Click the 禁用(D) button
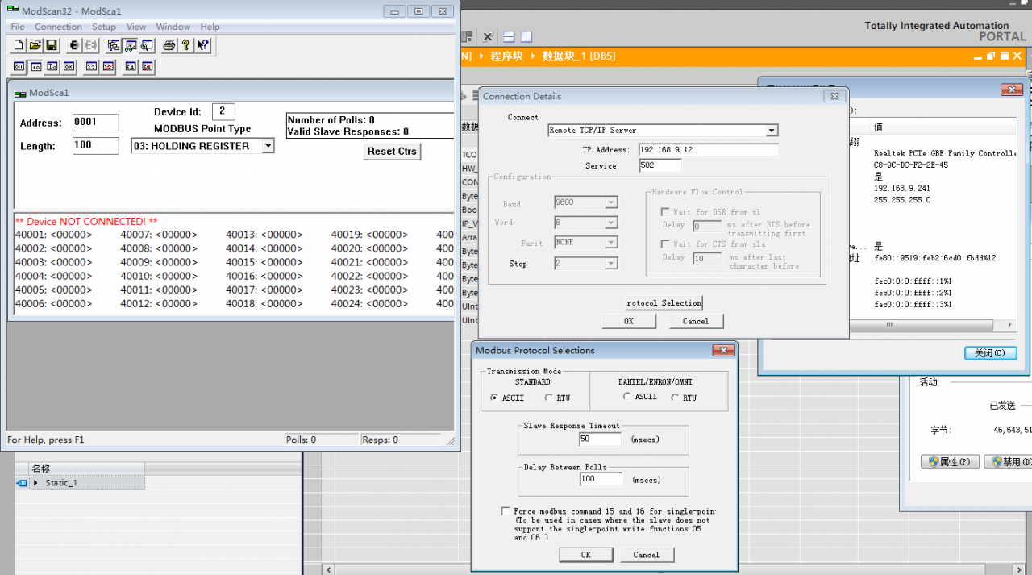Screen dimensions: 1032x575 1009,462
